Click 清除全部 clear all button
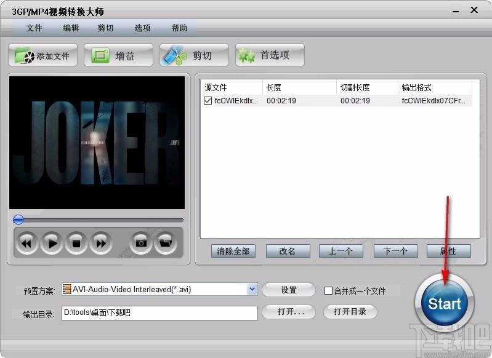The image size is (492, 358). (x=233, y=251)
